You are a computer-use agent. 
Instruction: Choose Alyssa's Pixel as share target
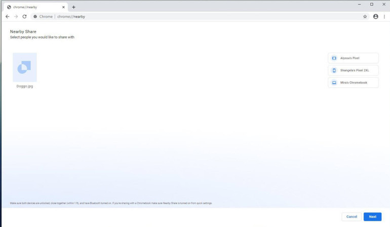[353, 58]
